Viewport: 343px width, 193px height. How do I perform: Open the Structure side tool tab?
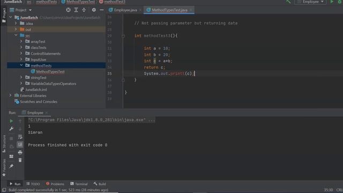[x=4, y=144]
